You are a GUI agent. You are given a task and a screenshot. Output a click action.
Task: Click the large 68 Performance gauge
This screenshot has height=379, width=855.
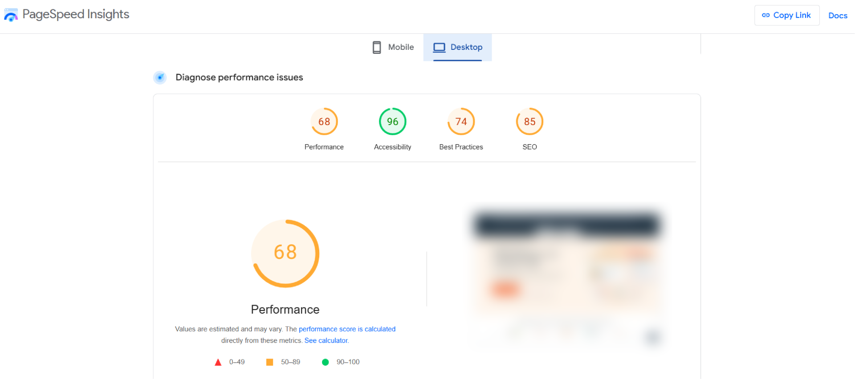285,253
